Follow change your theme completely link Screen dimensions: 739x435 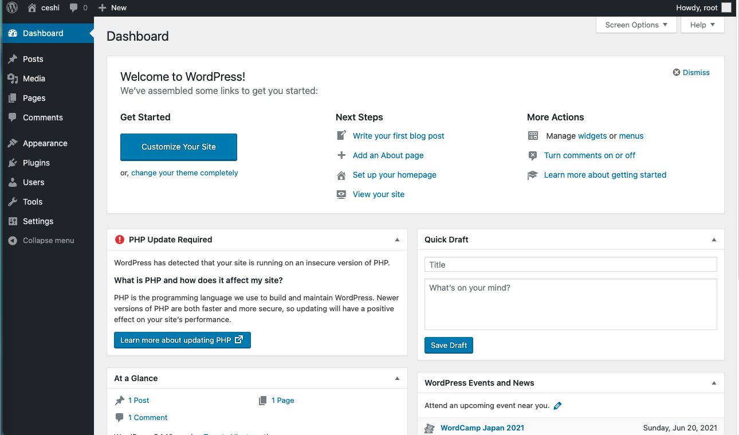(x=184, y=173)
